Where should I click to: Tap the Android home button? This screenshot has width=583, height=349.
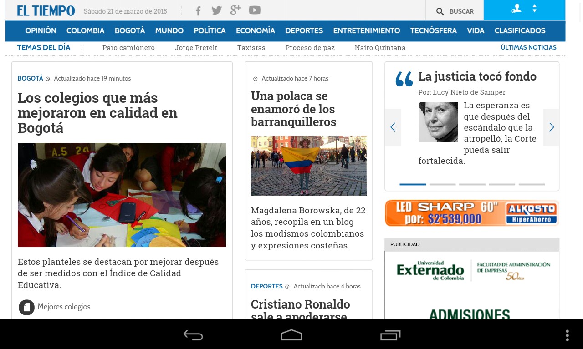(x=291, y=335)
